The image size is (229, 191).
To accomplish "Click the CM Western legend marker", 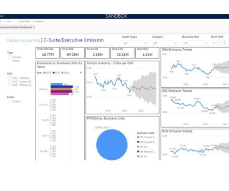I will (138, 152).
